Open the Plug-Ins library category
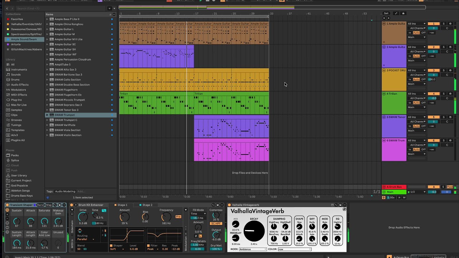 pos(16,100)
